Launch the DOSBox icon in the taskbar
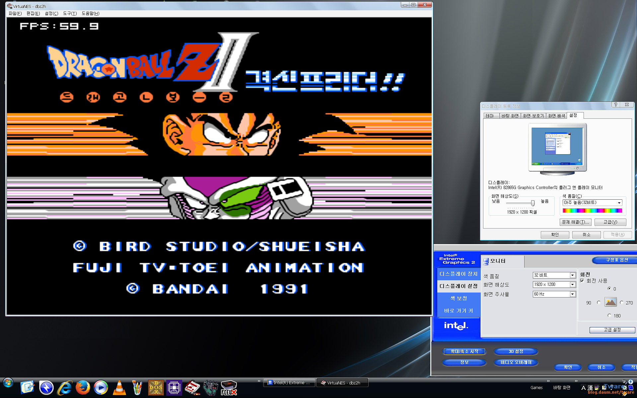The width and height of the screenshot is (637, 398). [x=156, y=387]
